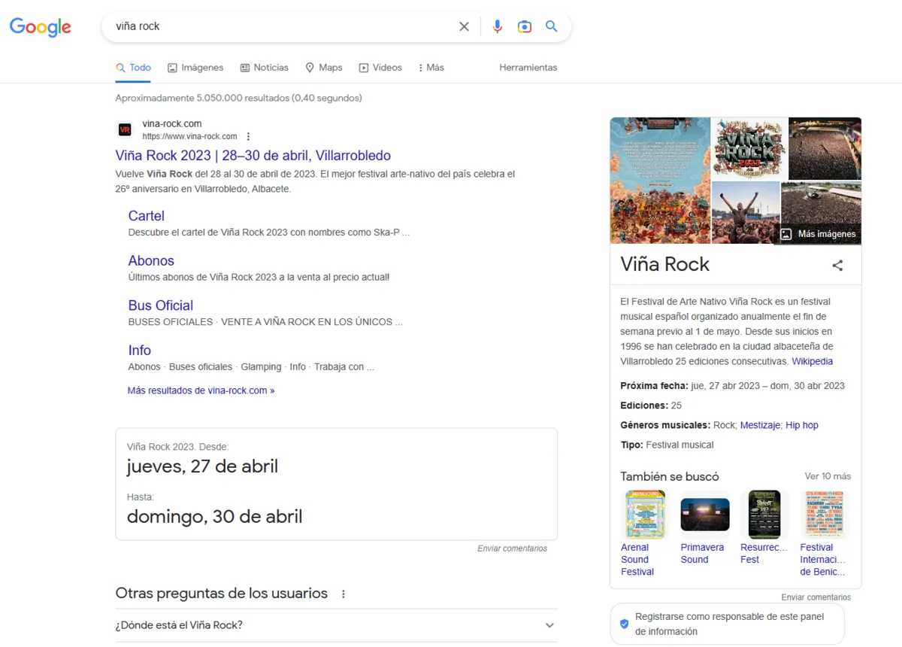Click the 'Próxima fecha' label

[654, 386]
